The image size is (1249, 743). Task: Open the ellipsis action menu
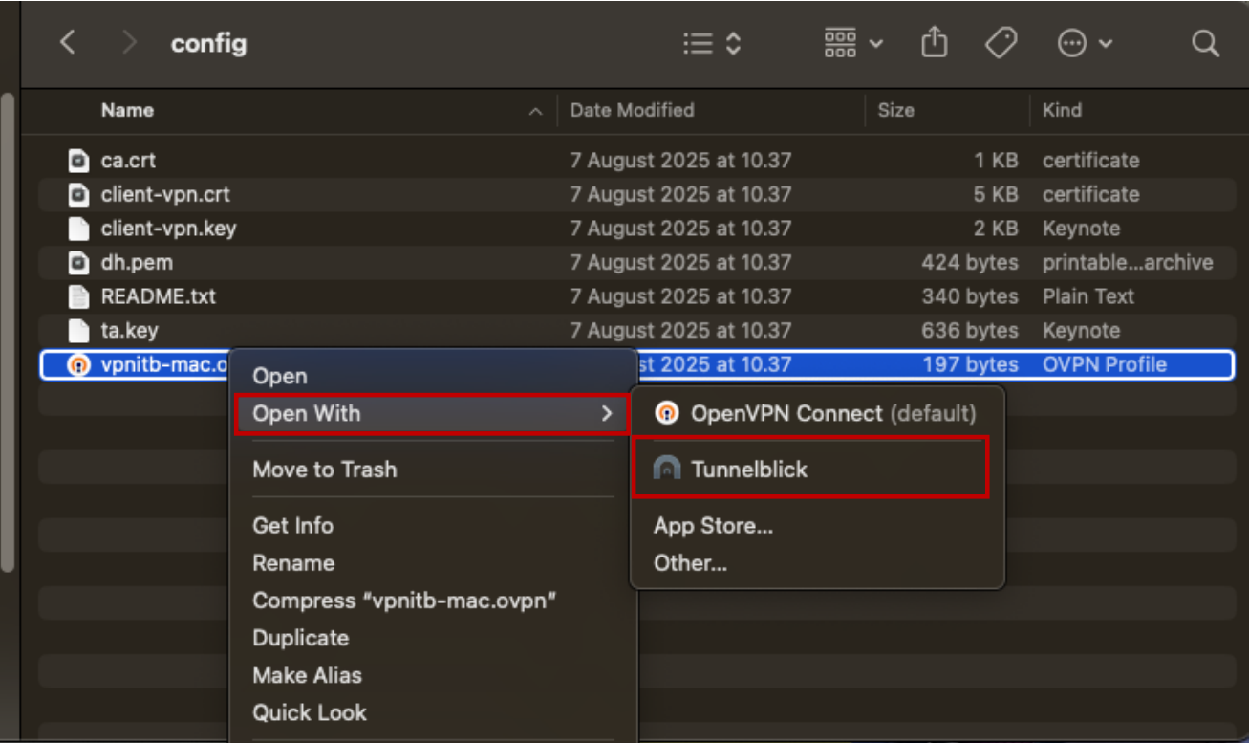point(1085,43)
